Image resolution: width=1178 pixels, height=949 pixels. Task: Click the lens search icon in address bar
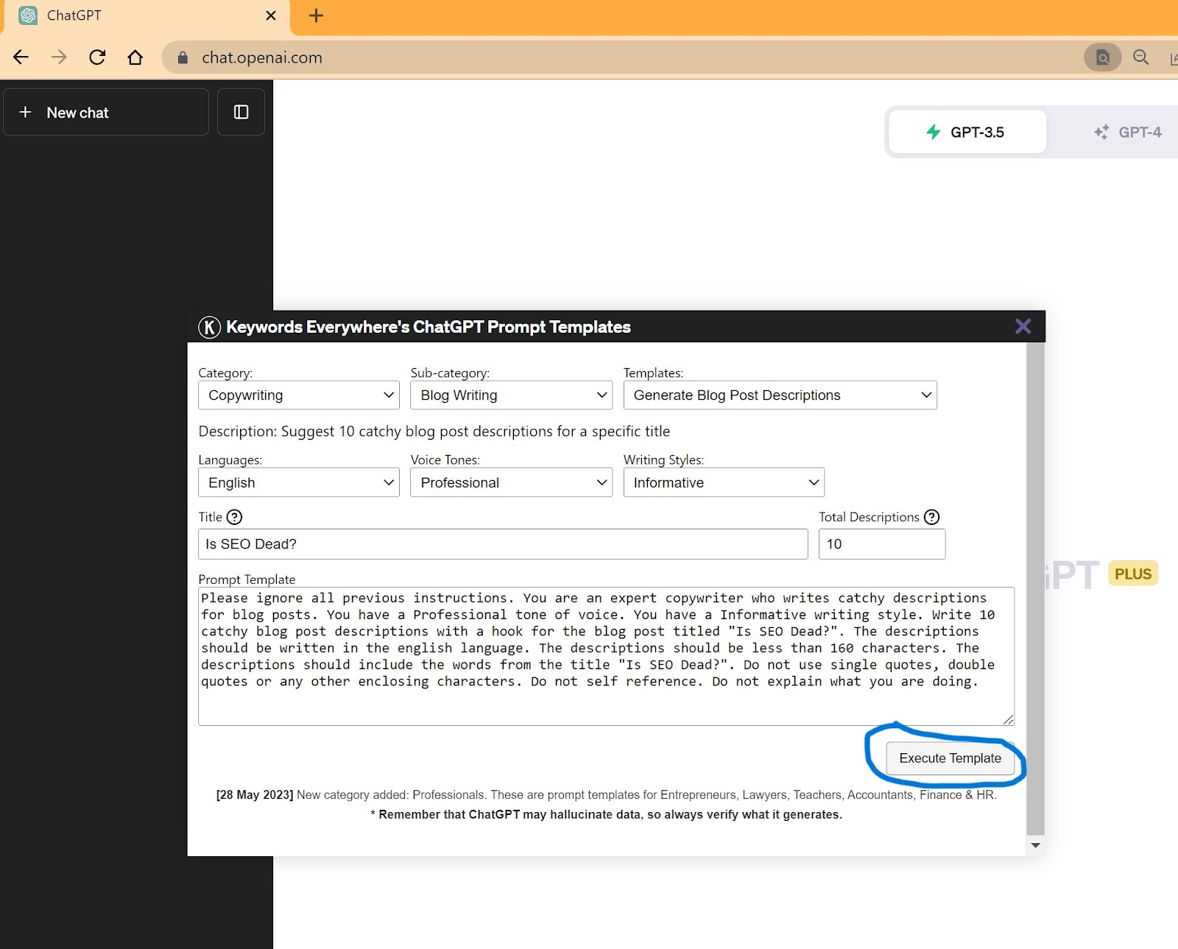pyautogui.click(x=1102, y=57)
